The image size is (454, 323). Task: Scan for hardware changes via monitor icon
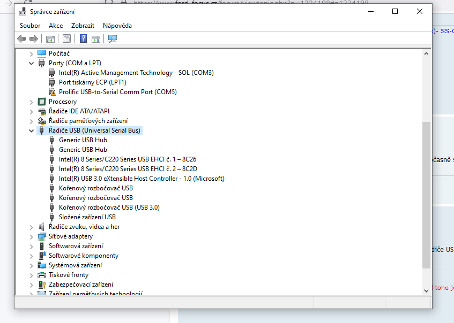113,39
